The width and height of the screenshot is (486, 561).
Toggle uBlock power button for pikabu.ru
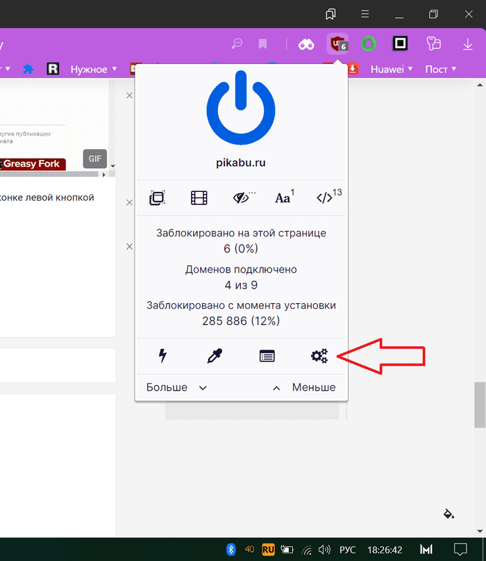[241, 108]
